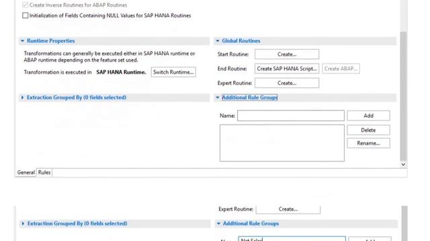This screenshot has height=241, width=430.
Task: Click the greyed Create ABAP... button
Action: (341, 68)
